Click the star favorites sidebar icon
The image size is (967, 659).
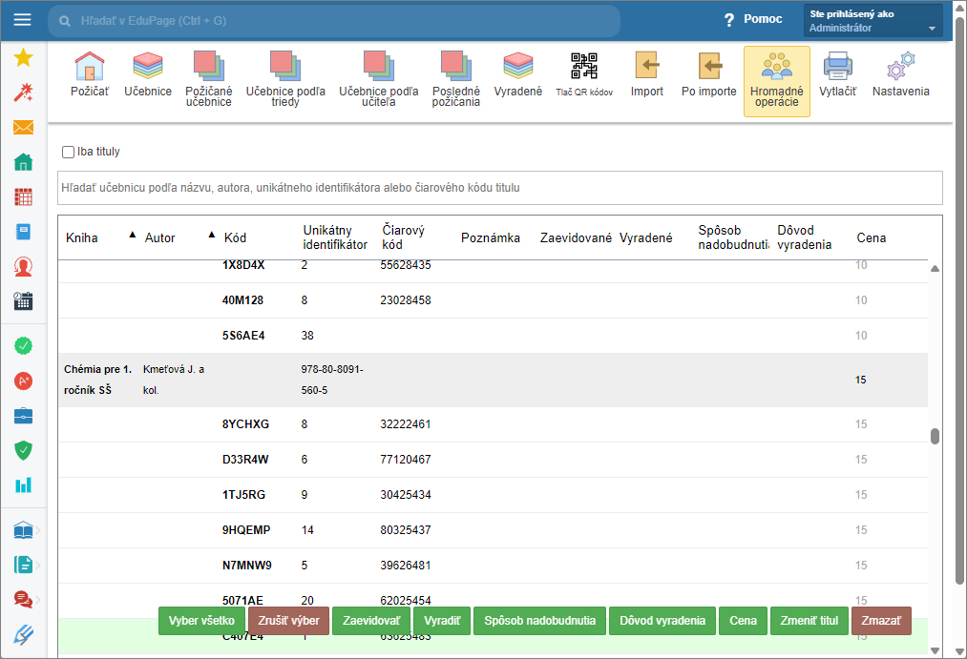23,58
